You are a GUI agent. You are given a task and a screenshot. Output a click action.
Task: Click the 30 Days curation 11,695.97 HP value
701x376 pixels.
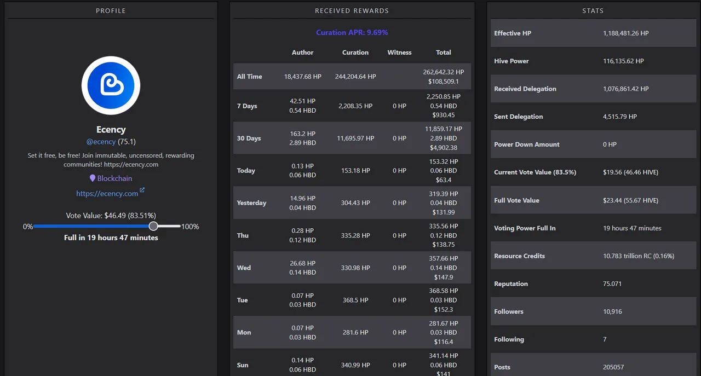[355, 138]
